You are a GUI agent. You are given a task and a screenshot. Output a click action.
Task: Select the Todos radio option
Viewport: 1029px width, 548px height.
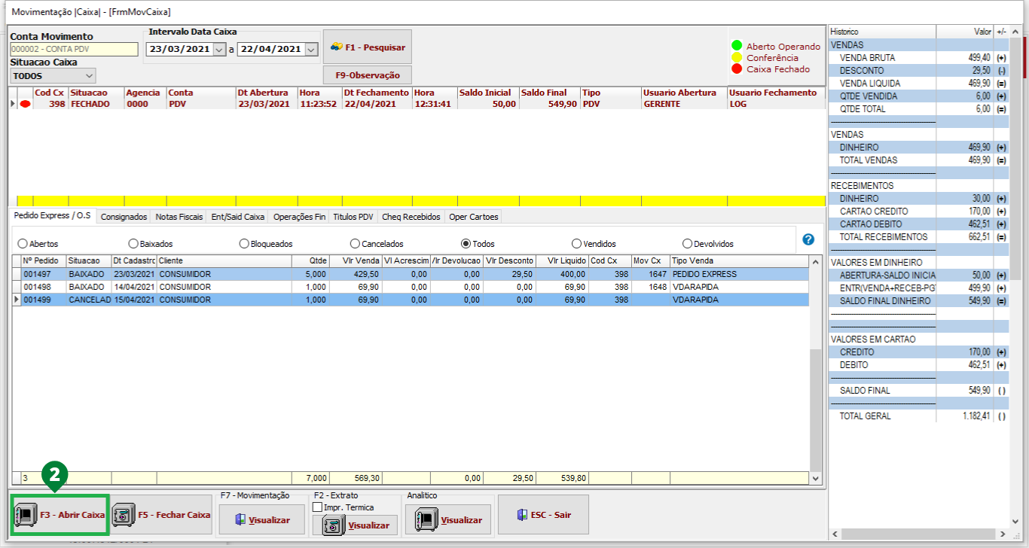[x=466, y=244]
